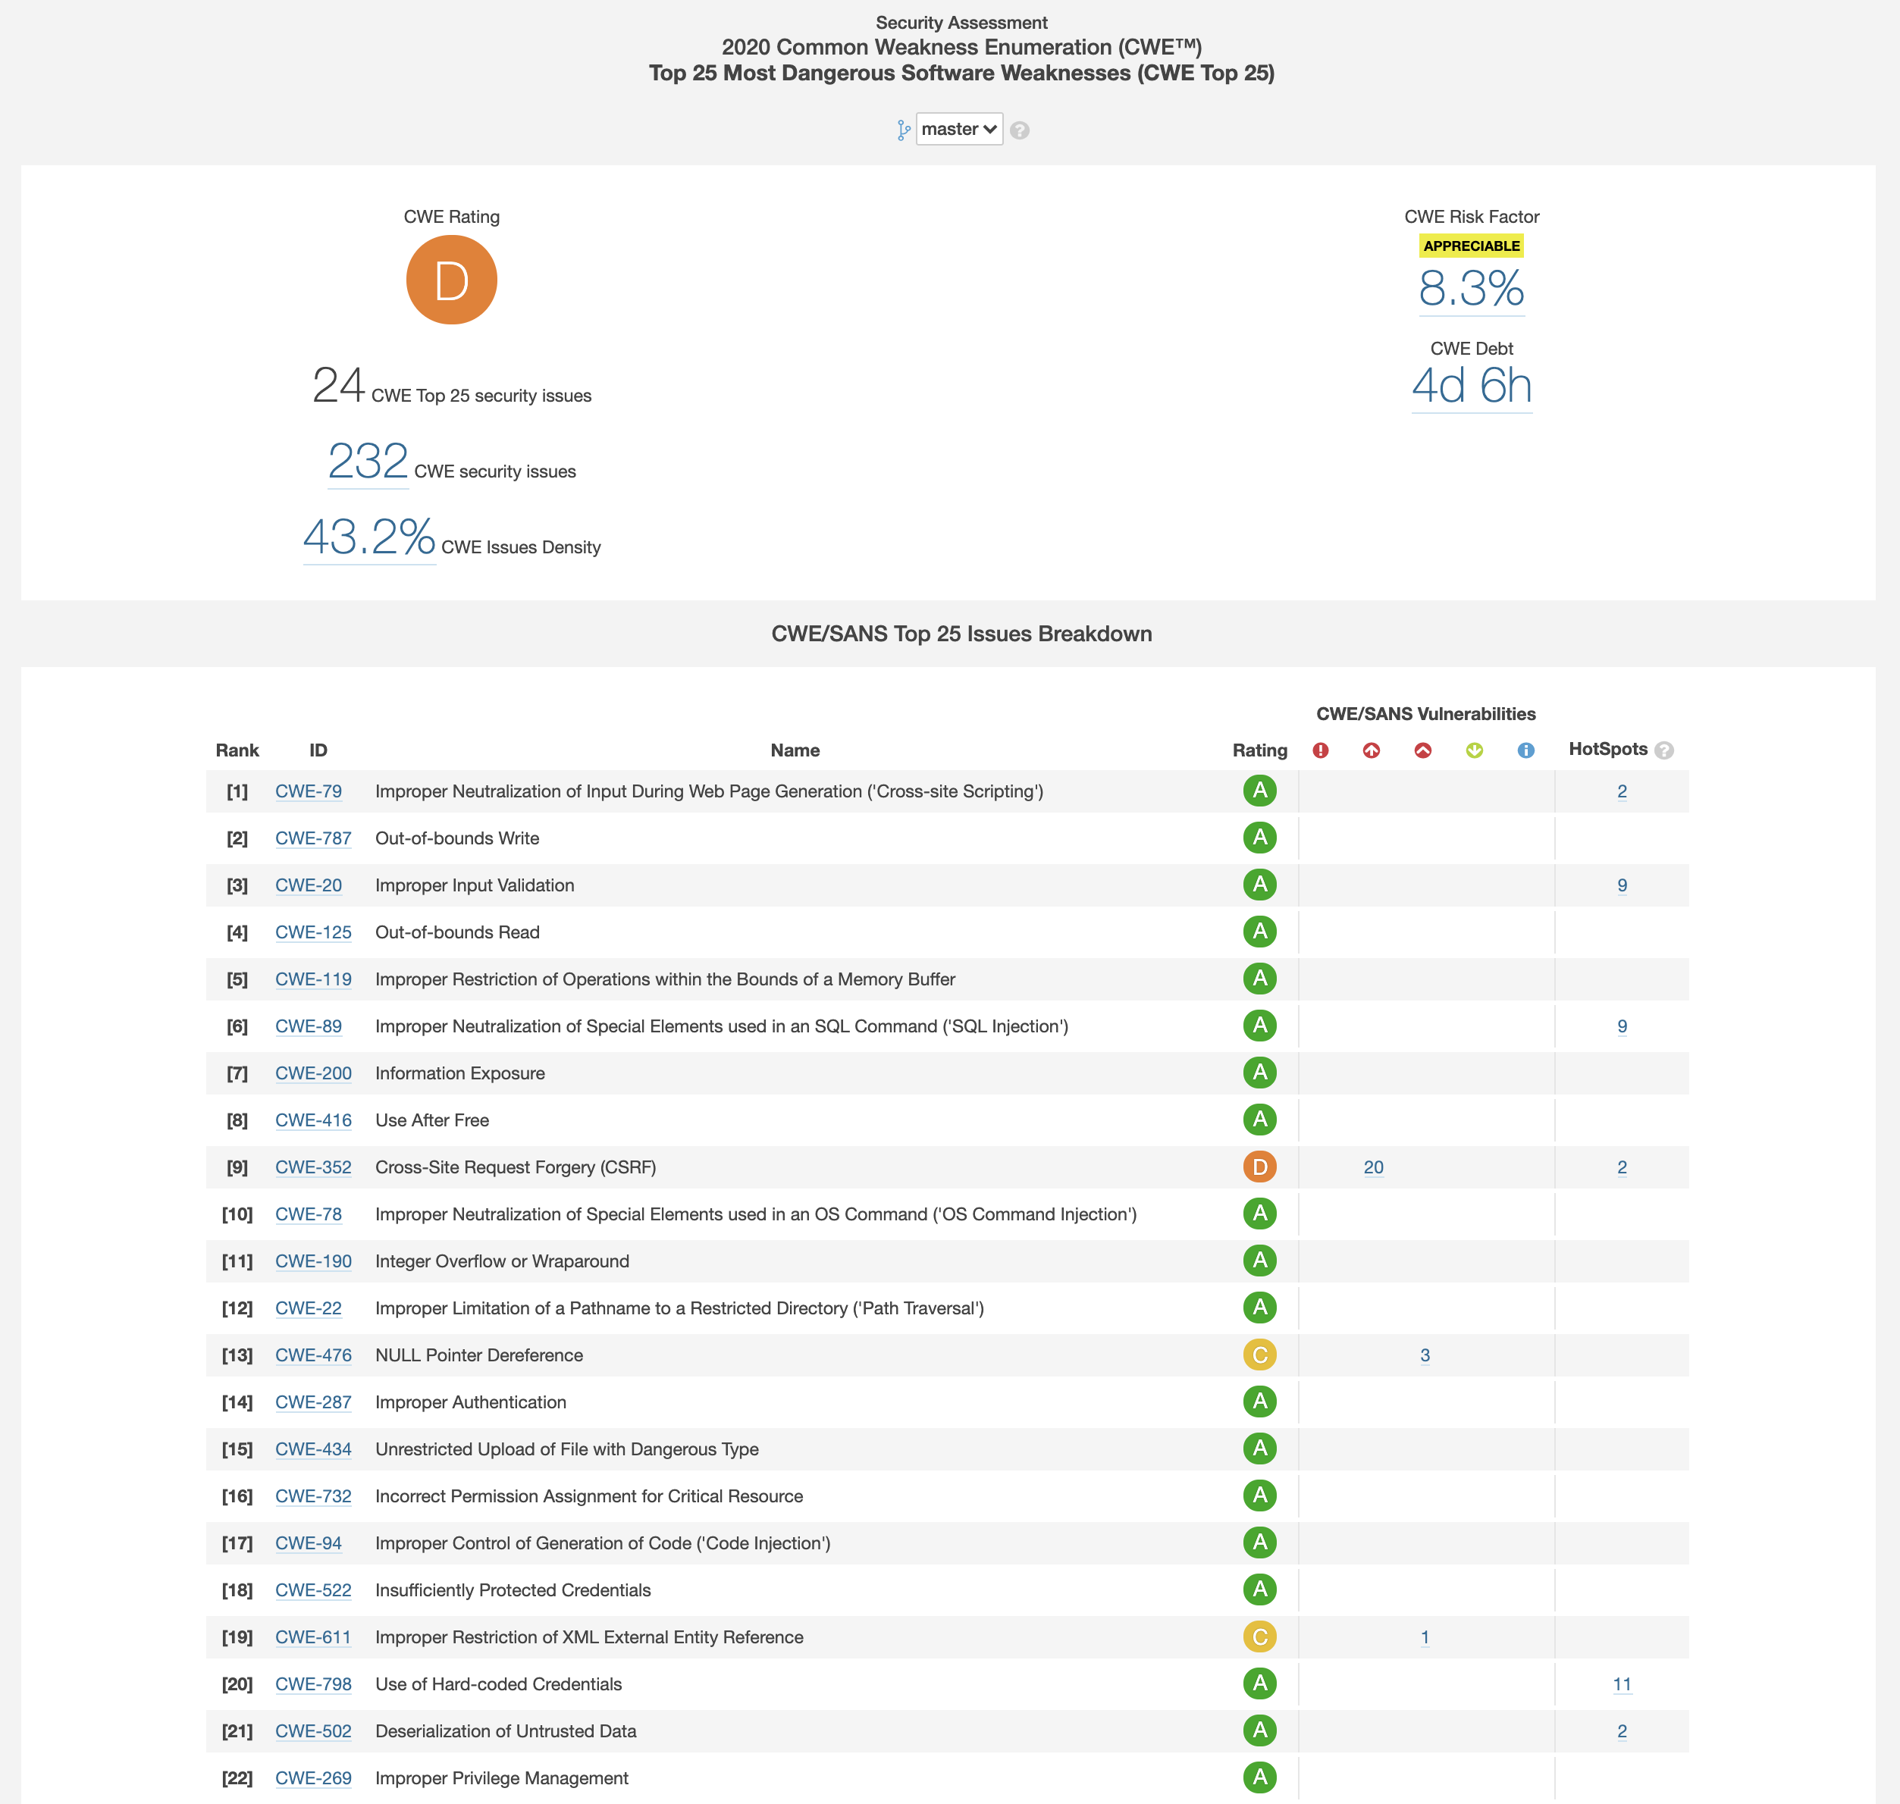Click the CWE Debt value 4d 6h
The height and width of the screenshot is (1804, 1900).
1471,385
